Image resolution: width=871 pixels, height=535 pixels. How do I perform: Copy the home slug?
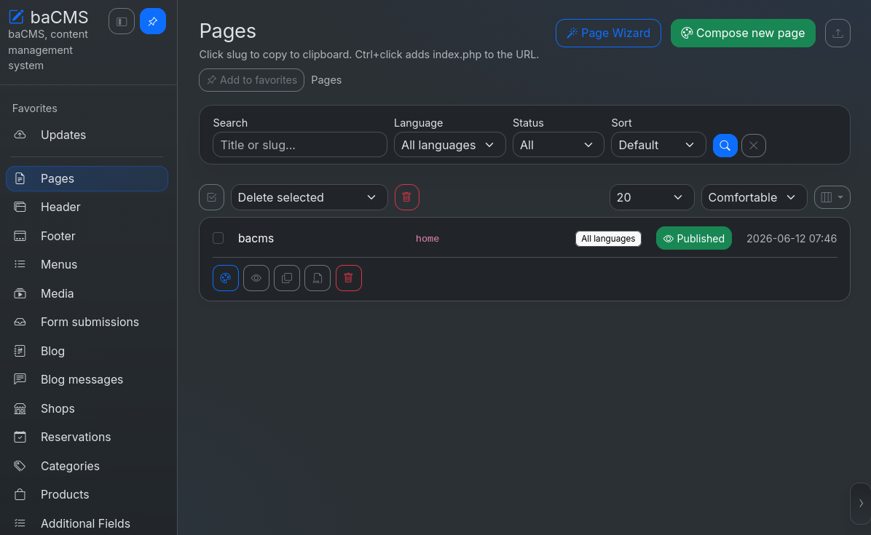427,239
